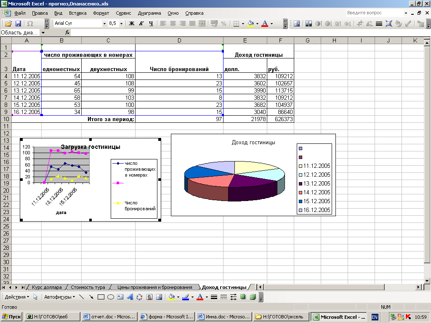Click the Insert Clip Art icon

click(x=149, y=297)
